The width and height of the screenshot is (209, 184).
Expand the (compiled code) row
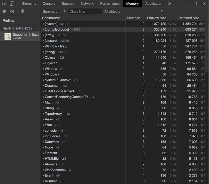point(43,30)
